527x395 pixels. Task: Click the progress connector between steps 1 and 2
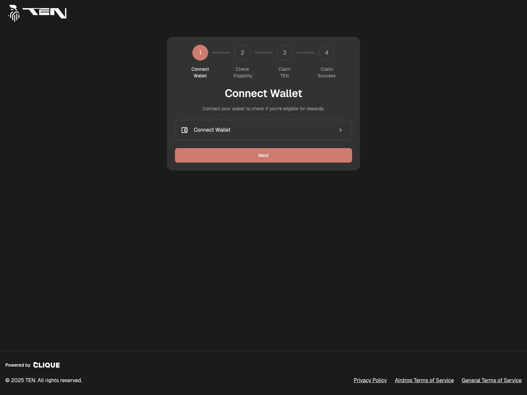coord(221,52)
